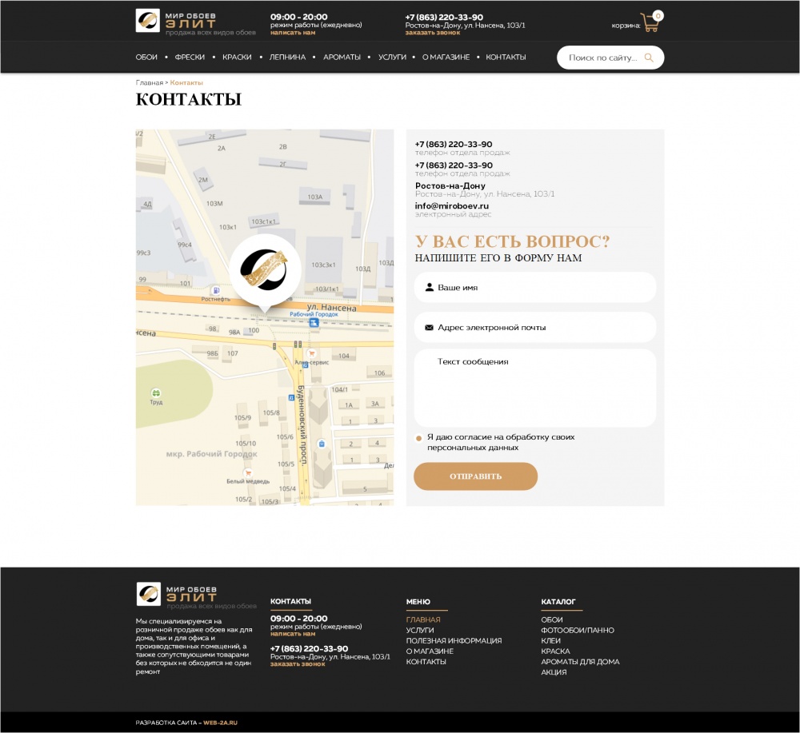This screenshot has width=800, height=733.
Task: Click the Рабочий Городок bus stop icon
Action: click(x=314, y=324)
